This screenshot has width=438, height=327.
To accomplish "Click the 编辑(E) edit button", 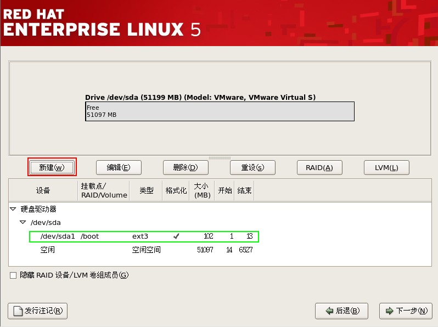I will point(119,167).
